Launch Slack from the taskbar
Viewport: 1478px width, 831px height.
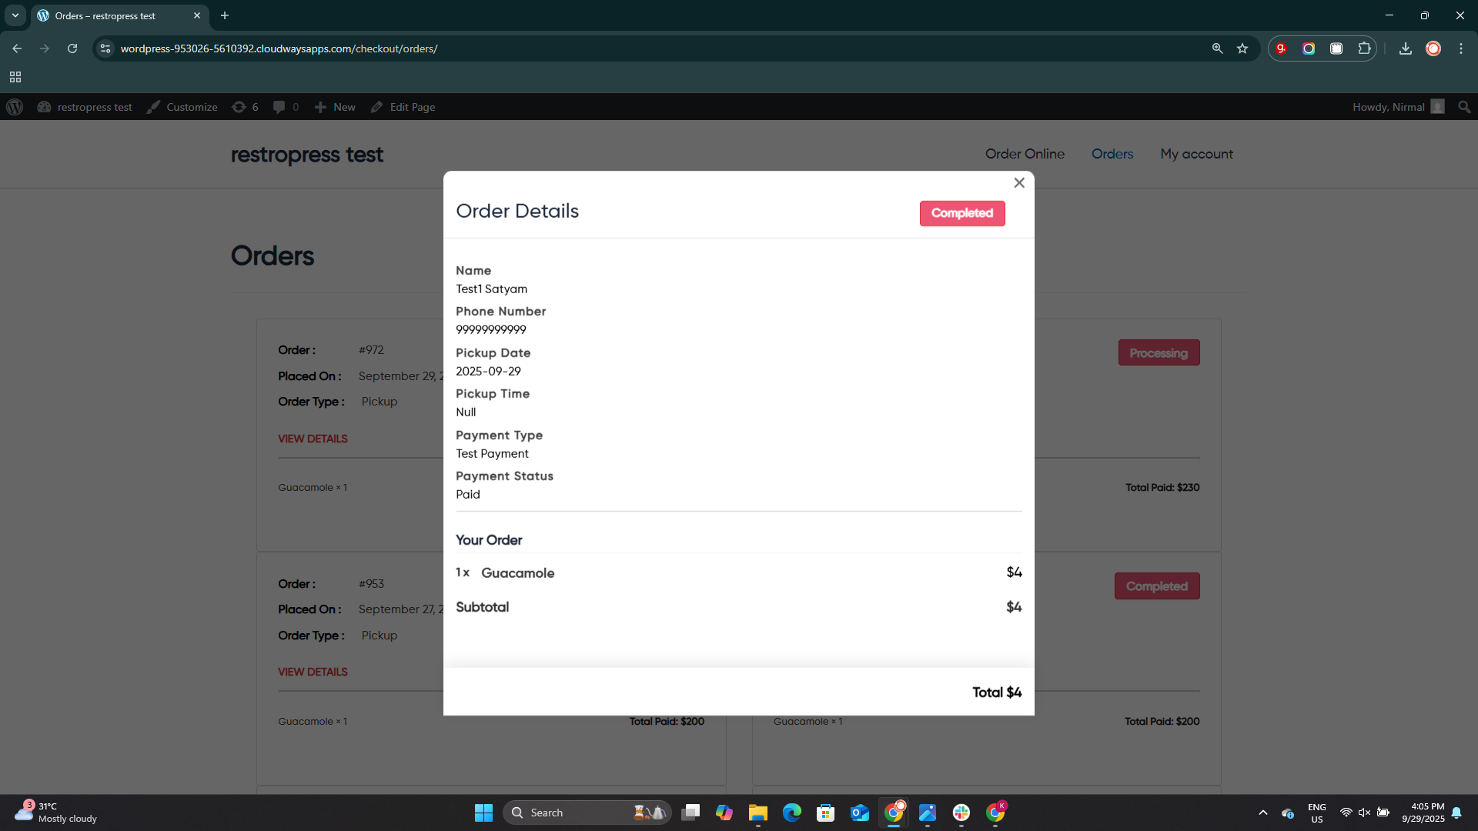coord(961,813)
